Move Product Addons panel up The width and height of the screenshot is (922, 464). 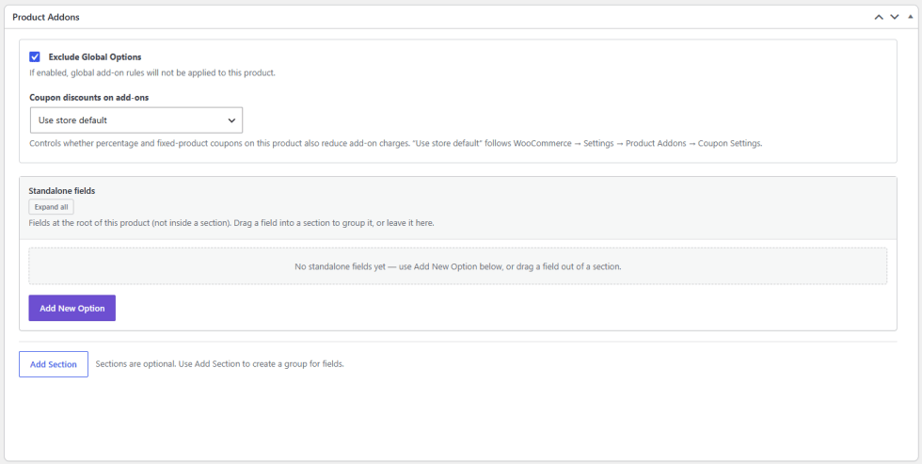[879, 17]
